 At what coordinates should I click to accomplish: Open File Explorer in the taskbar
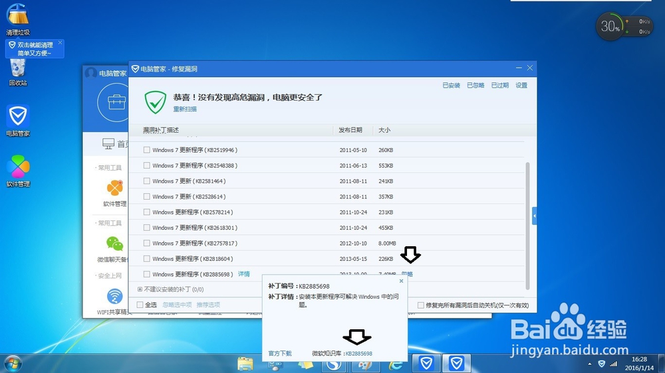tap(245, 364)
